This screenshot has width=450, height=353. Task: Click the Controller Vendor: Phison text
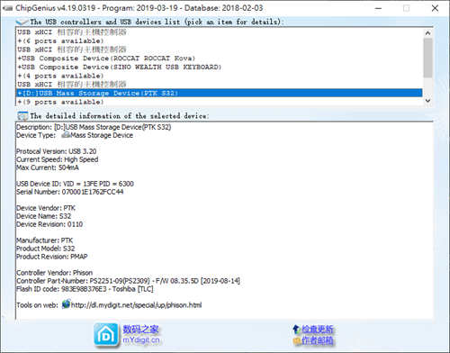click(x=54, y=273)
